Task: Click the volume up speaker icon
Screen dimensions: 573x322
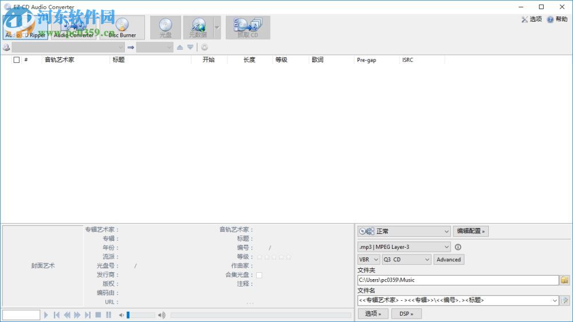Action: click(162, 315)
